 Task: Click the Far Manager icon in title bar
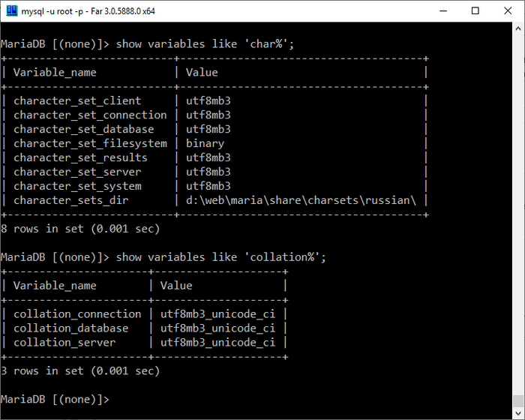click(12, 11)
